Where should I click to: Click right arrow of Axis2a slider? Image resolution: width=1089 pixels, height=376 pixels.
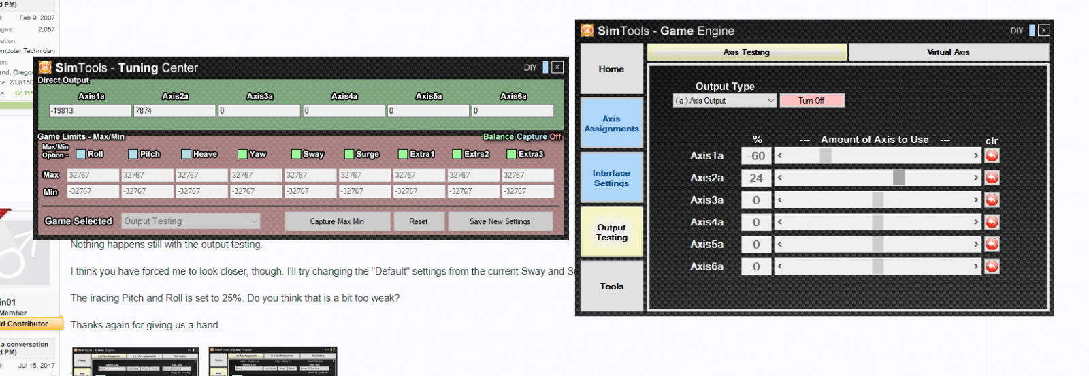tap(976, 178)
